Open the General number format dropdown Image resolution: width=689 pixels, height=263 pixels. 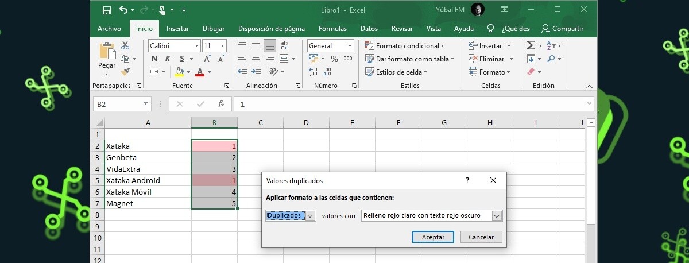tap(350, 45)
